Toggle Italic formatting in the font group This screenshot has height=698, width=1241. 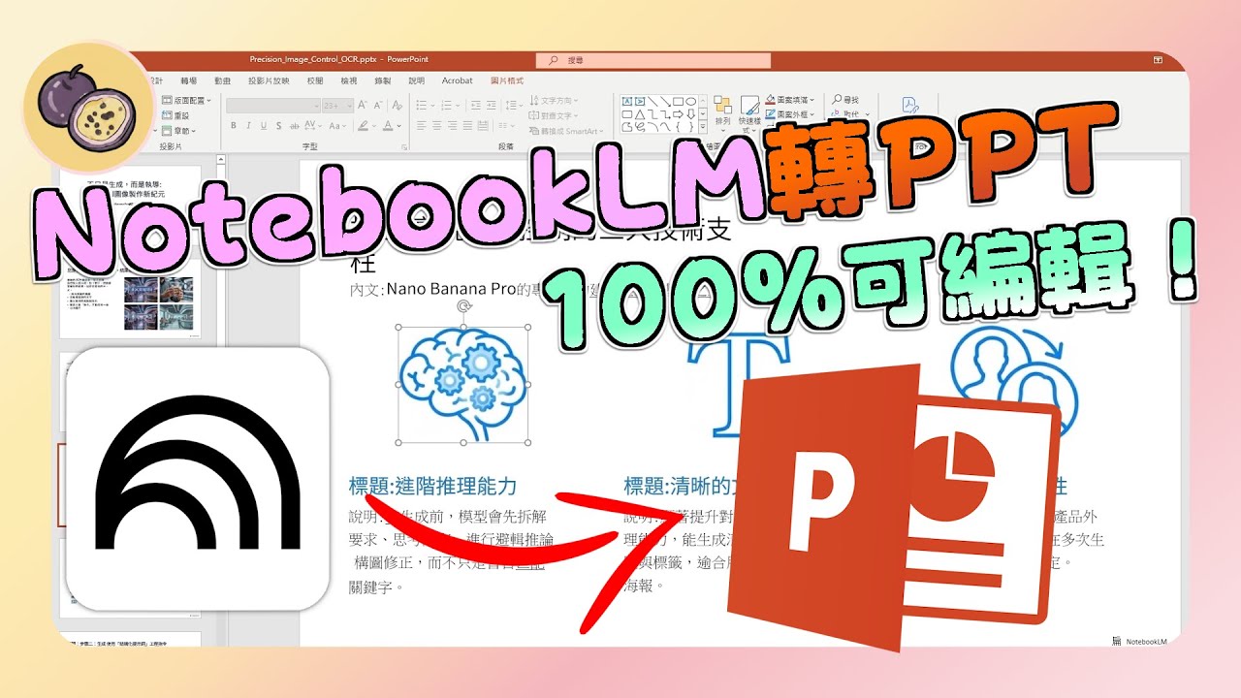(248, 125)
